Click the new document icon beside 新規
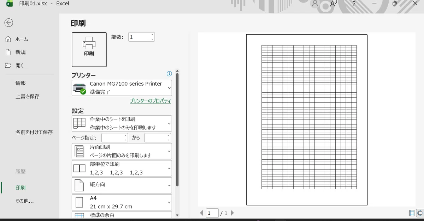 pos(8,52)
